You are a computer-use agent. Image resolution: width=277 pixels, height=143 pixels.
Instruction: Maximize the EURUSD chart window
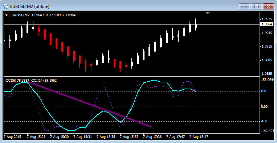tap(256, 7)
